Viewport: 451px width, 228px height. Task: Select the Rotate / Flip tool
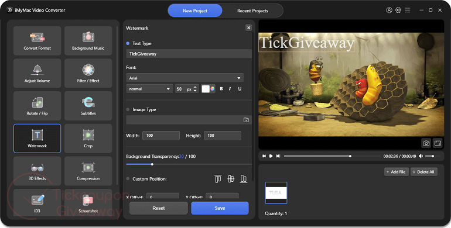37,106
